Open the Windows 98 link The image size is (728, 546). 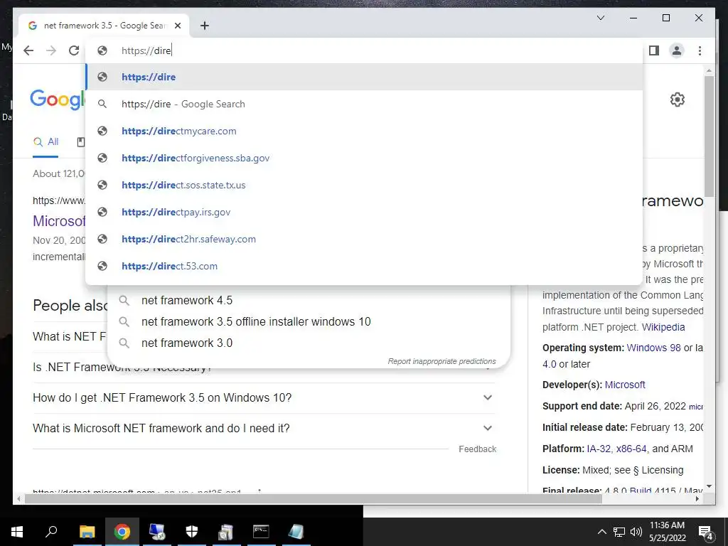653,348
